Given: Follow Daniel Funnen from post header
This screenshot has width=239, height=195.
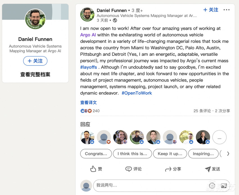Looking at the screenshot, I should point(211,10).
